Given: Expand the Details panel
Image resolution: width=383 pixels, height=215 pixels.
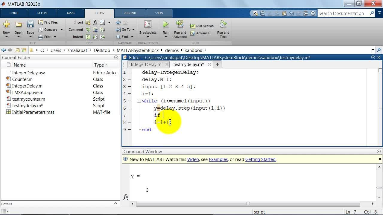Looking at the screenshot, I should point(116,203).
